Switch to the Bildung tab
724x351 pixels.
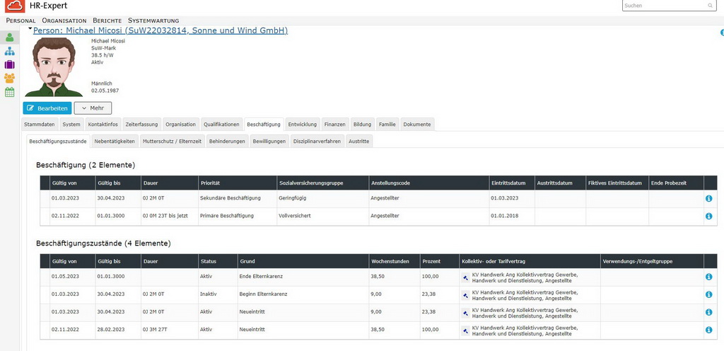point(363,125)
